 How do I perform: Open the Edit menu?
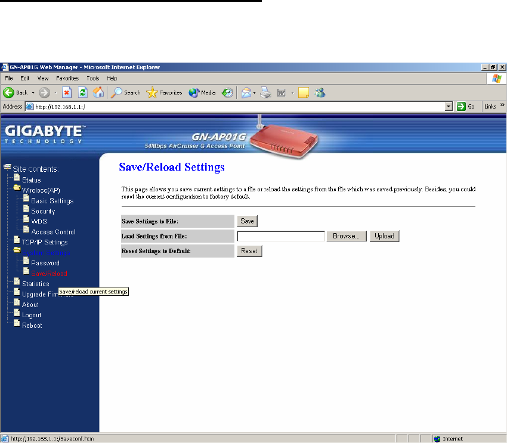[x=25, y=78]
